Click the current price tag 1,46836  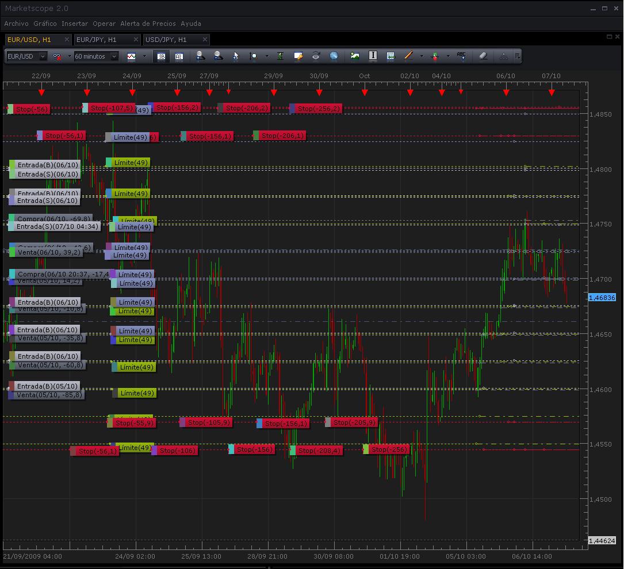coord(602,297)
